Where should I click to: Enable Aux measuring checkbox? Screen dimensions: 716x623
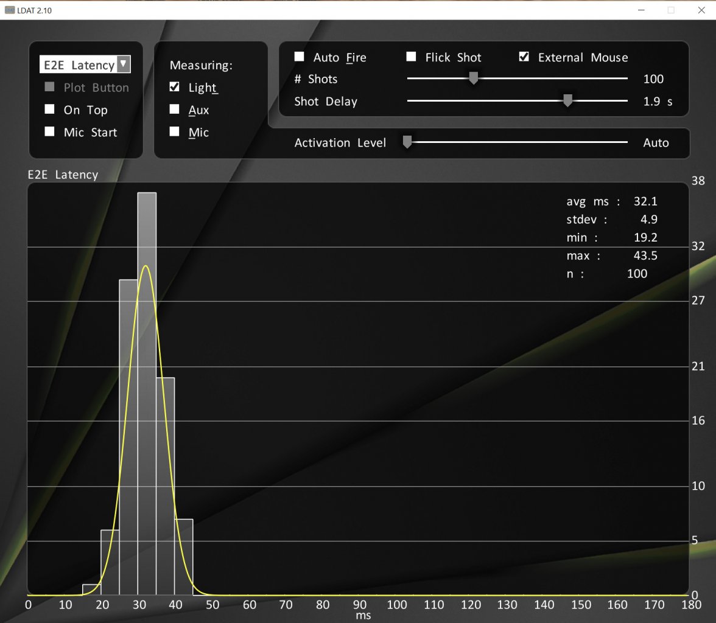[x=174, y=109]
